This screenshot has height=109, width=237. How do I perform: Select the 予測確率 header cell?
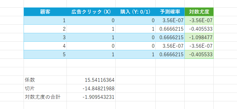pos(170,12)
